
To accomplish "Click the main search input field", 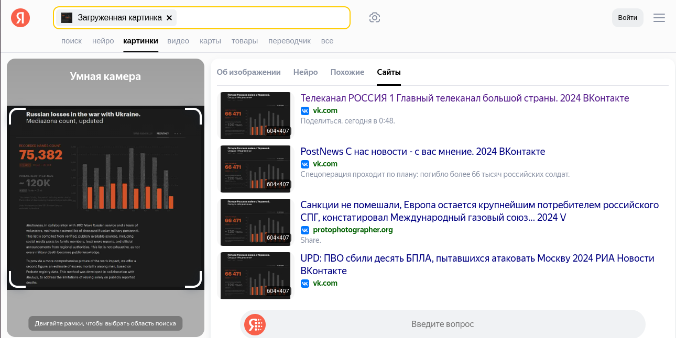I will 202,18.
